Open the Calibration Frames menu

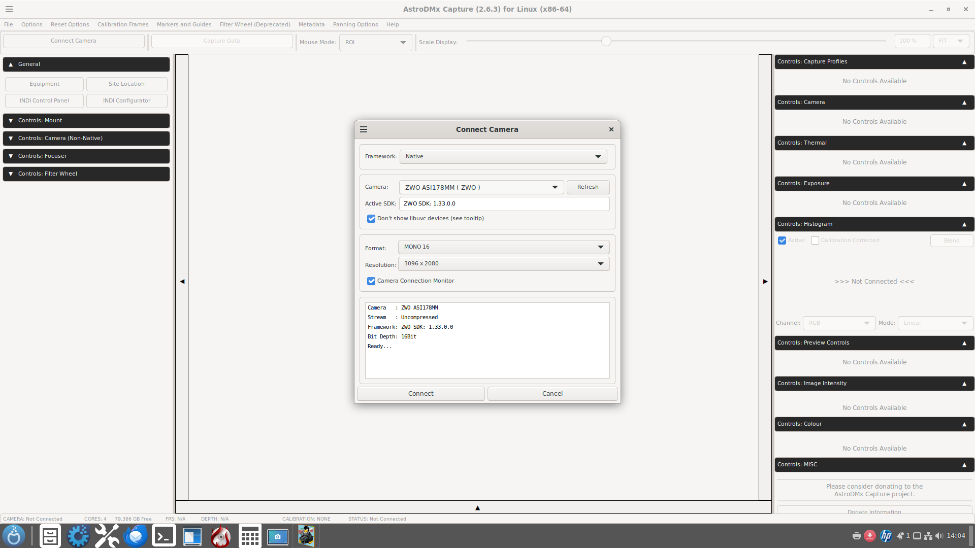(x=123, y=24)
